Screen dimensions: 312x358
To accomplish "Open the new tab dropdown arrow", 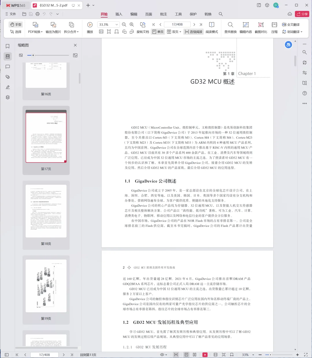I will [x=93, y=5].
